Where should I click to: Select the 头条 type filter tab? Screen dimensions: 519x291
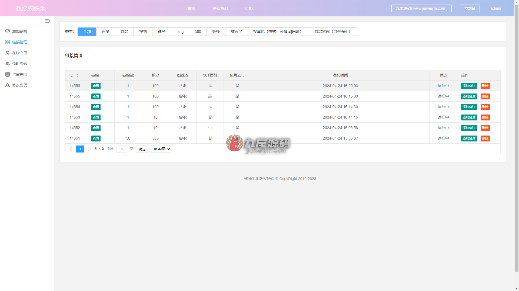tap(216, 32)
